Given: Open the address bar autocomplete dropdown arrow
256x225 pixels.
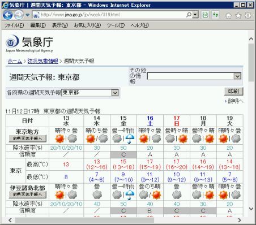Looking at the screenshot, I should (x=195, y=15).
